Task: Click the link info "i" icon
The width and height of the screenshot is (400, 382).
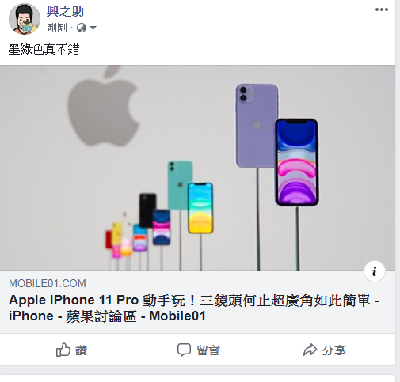Action: (374, 271)
